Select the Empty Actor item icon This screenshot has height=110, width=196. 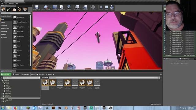click(15, 17)
